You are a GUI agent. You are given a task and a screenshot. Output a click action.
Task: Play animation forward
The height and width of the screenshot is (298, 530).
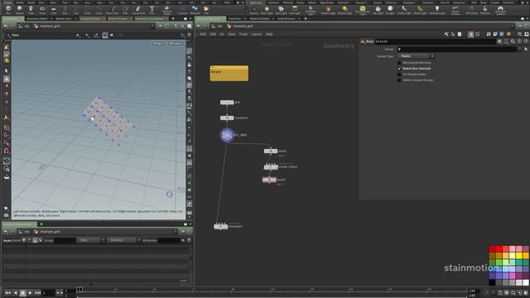coord(30,292)
